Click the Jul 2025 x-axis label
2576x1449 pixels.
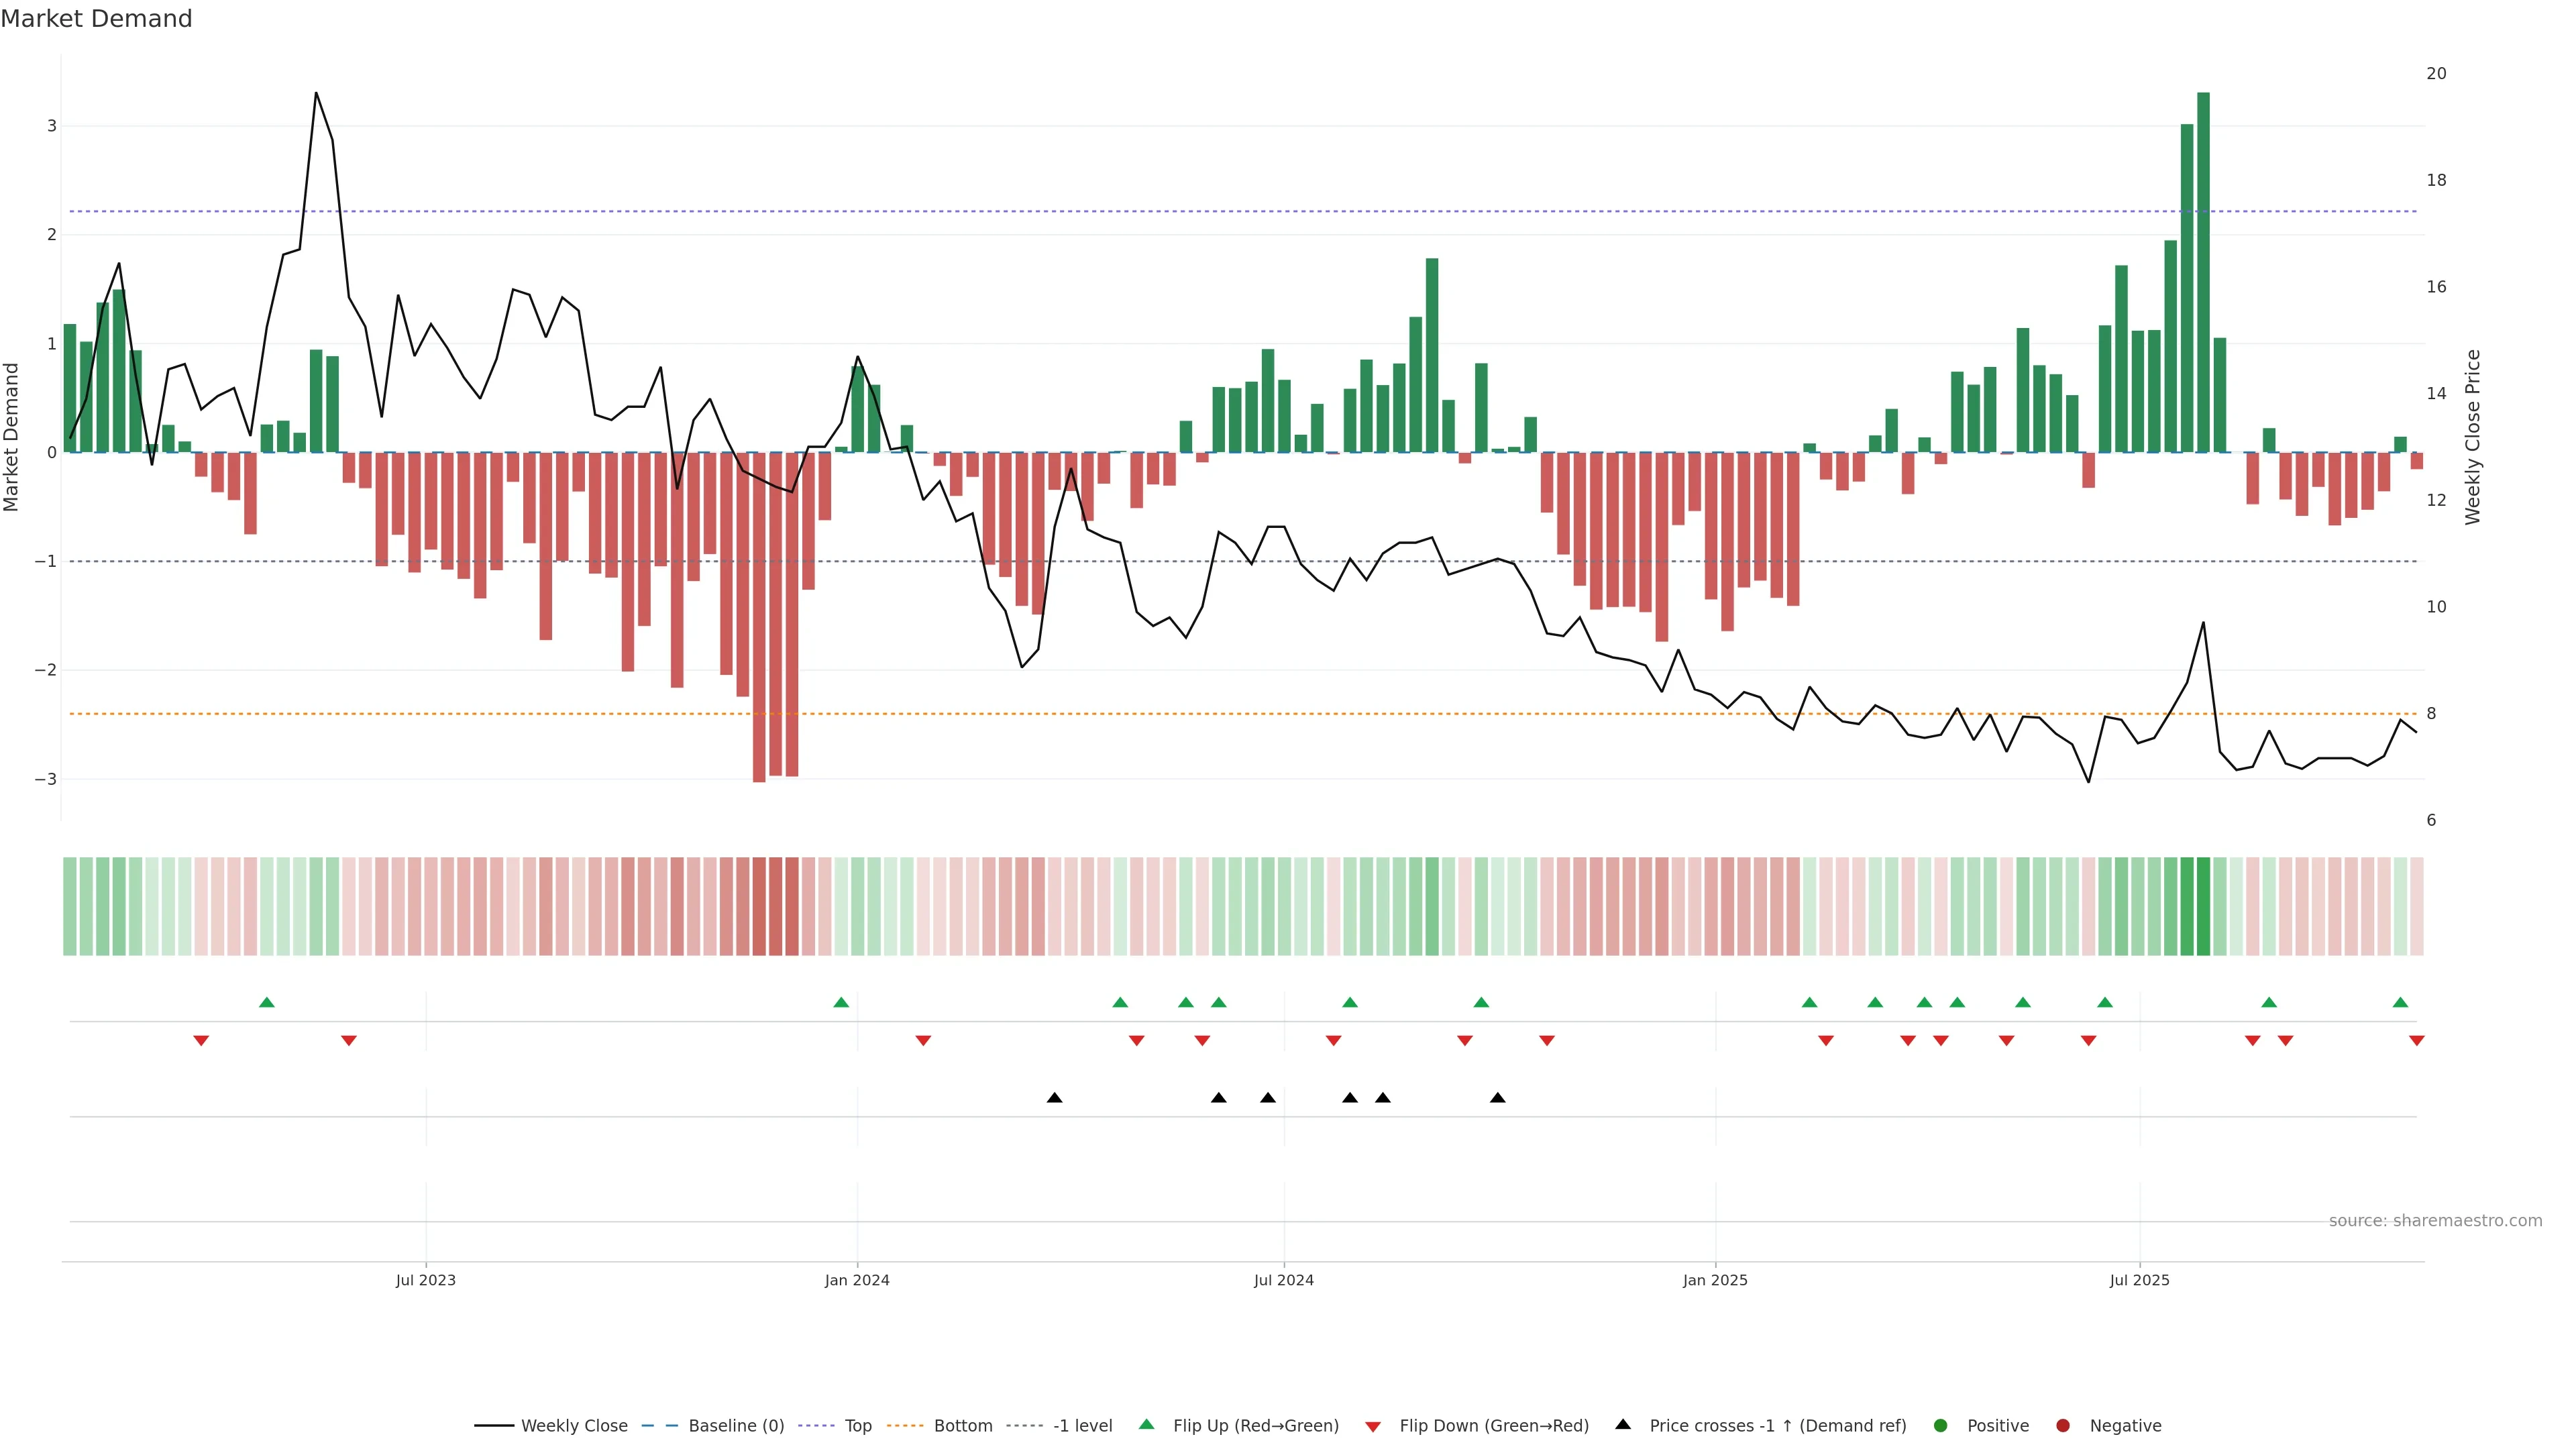pyautogui.click(x=2139, y=1280)
